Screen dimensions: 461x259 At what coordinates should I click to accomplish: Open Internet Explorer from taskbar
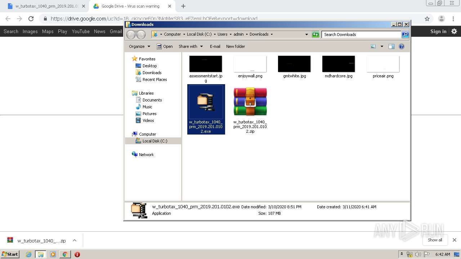[29, 254]
